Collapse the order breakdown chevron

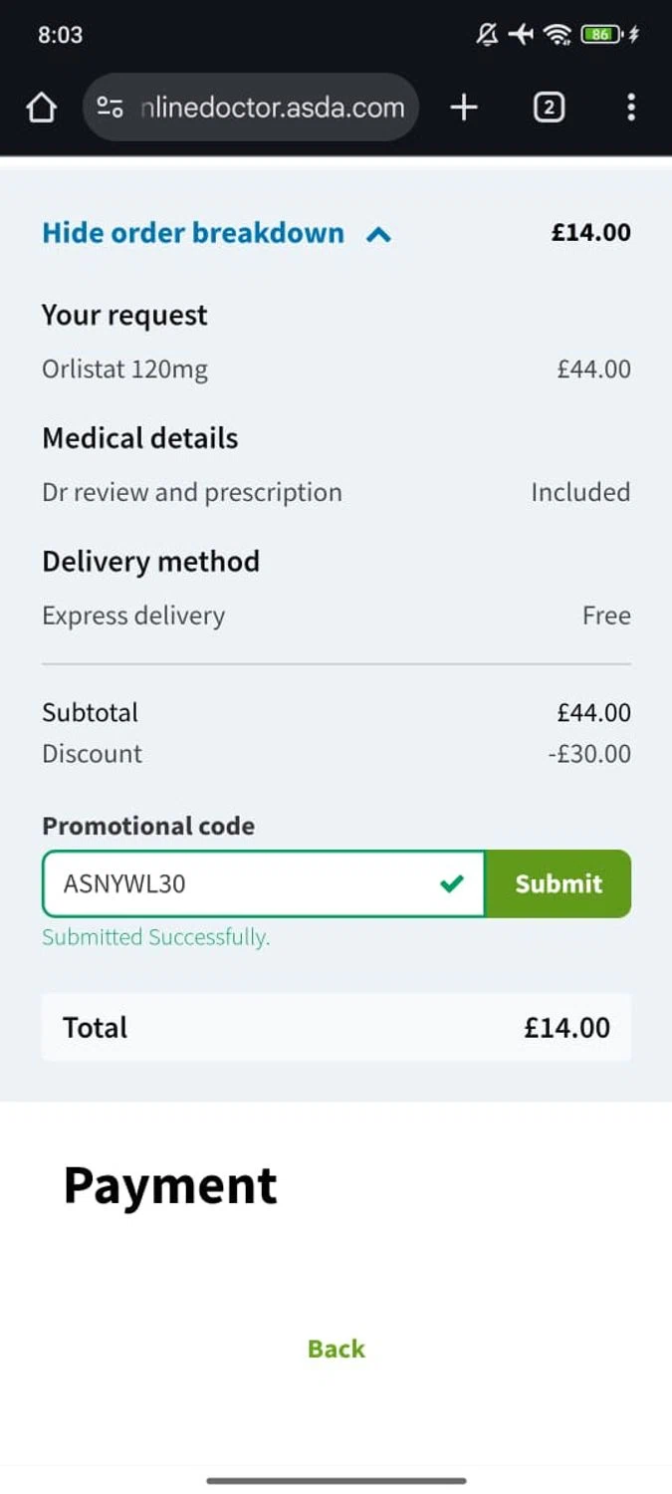378,235
